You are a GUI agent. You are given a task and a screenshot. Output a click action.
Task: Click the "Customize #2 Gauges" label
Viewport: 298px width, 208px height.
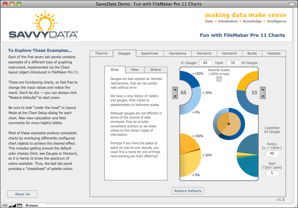click(272, 130)
